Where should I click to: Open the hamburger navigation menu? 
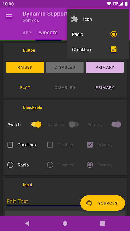[9, 16]
